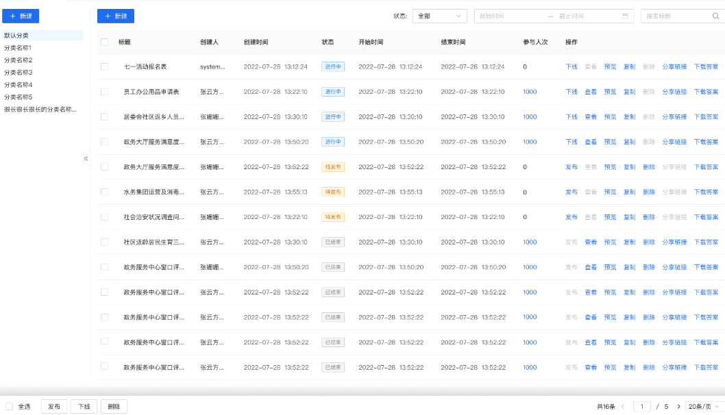Screen dimensions: 725x415
Task: Click the bottom 发布 batch button
Action: [53, 407]
